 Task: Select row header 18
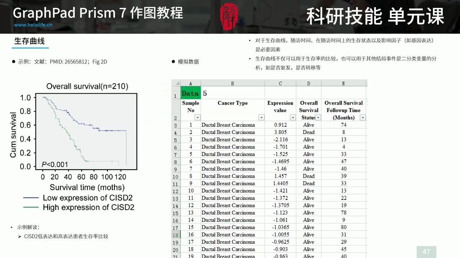point(176,235)
